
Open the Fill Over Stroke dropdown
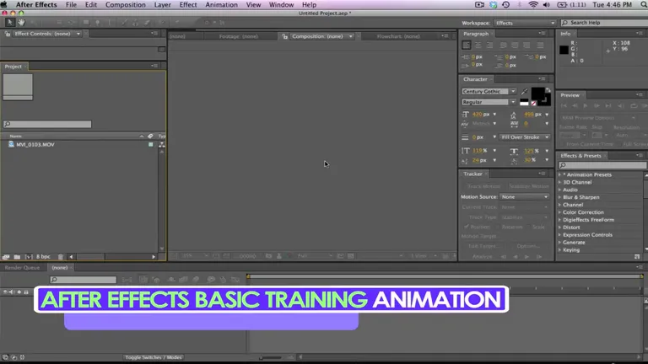point(526,137)
